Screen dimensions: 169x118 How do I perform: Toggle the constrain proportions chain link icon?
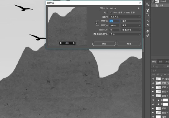point(96,23)
